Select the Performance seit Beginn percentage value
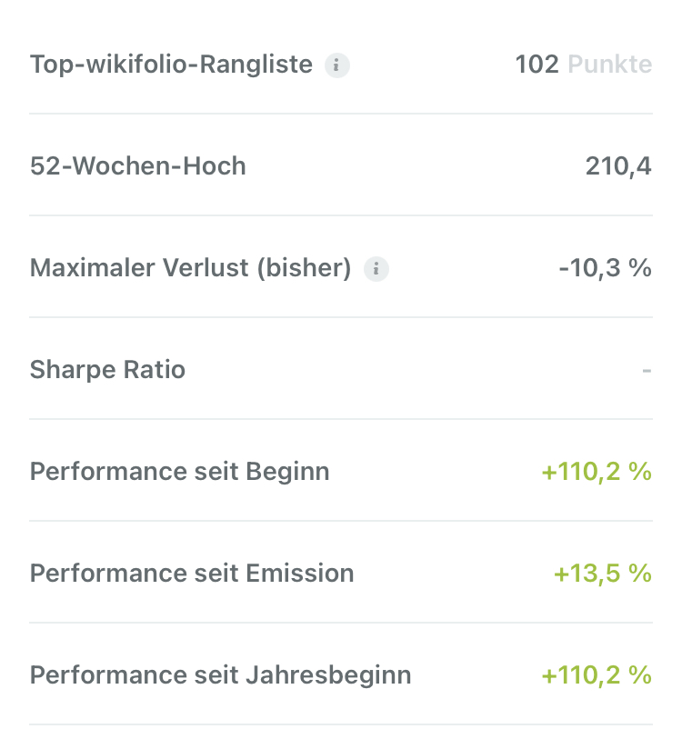This screenshot has height=749, width=682. point(597,472)
